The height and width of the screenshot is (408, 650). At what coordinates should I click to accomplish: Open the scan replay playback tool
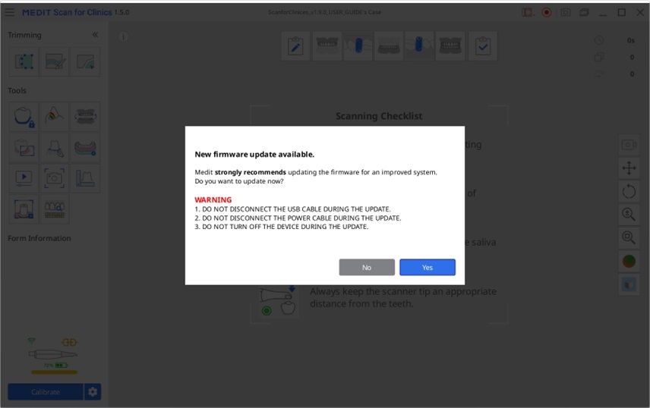pos(24,178)
